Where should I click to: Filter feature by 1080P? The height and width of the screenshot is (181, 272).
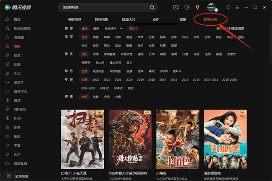164,71
